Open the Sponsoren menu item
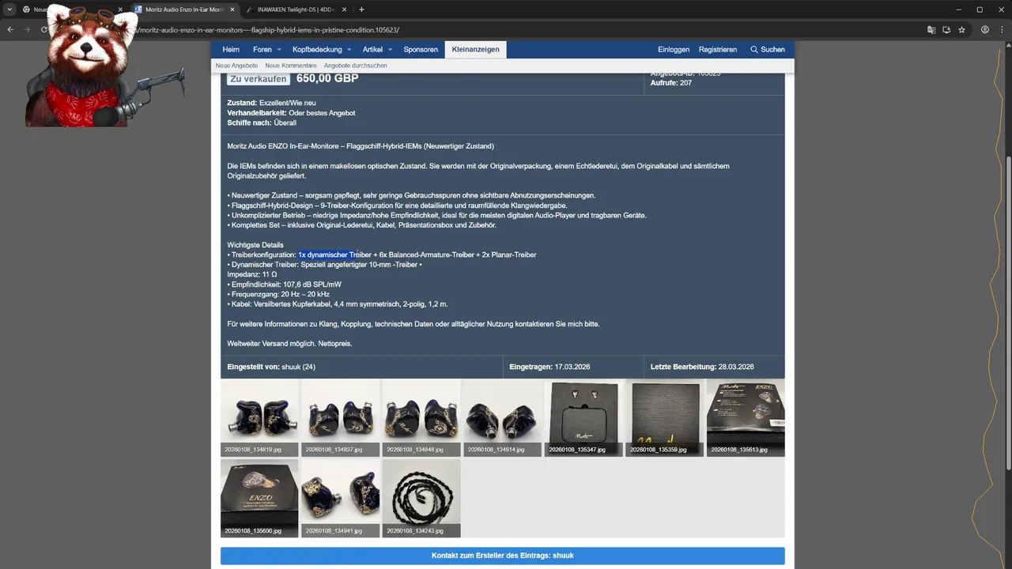Image resolution: width=1012 pixels, height=569 pixels. click(x=421, y=49)
